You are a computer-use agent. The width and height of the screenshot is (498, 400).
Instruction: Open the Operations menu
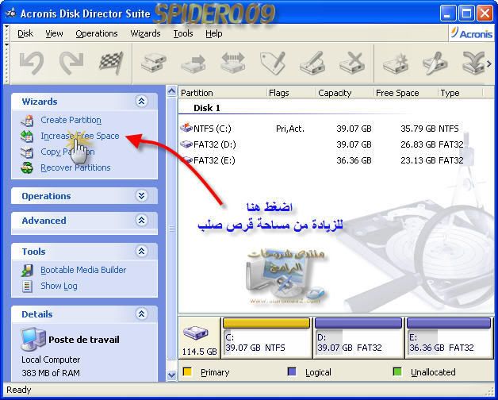[97, 33]
